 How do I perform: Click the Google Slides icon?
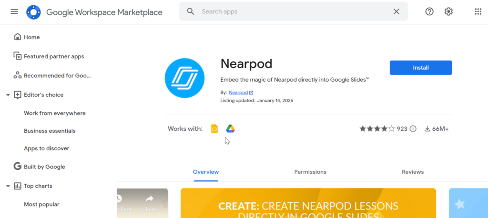tap(214, 129)
